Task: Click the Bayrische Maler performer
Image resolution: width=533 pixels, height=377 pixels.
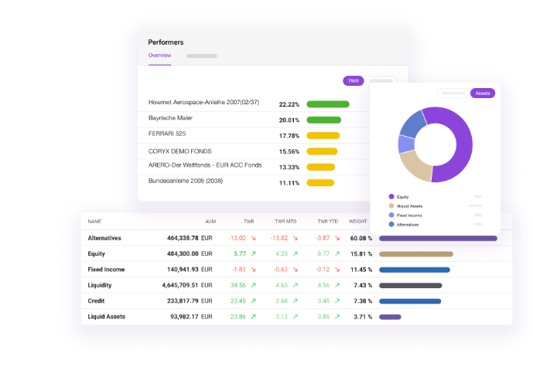Action: point(170,118)
